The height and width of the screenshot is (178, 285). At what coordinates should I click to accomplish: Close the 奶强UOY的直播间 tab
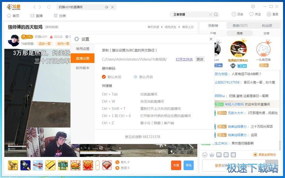point(113,7)
